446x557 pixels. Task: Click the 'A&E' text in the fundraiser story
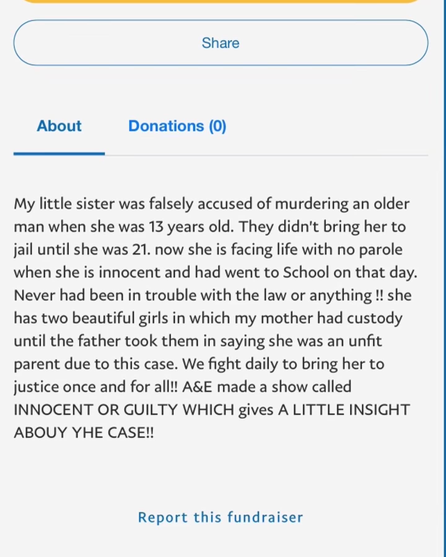pyautogui.click(x=197, y=387)
